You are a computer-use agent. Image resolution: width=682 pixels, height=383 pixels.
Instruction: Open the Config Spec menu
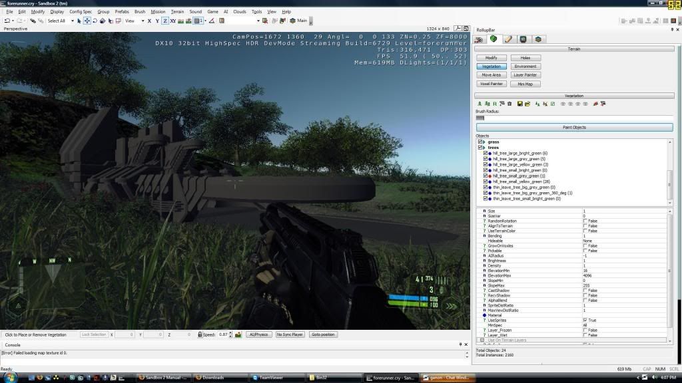click(81, 12)
